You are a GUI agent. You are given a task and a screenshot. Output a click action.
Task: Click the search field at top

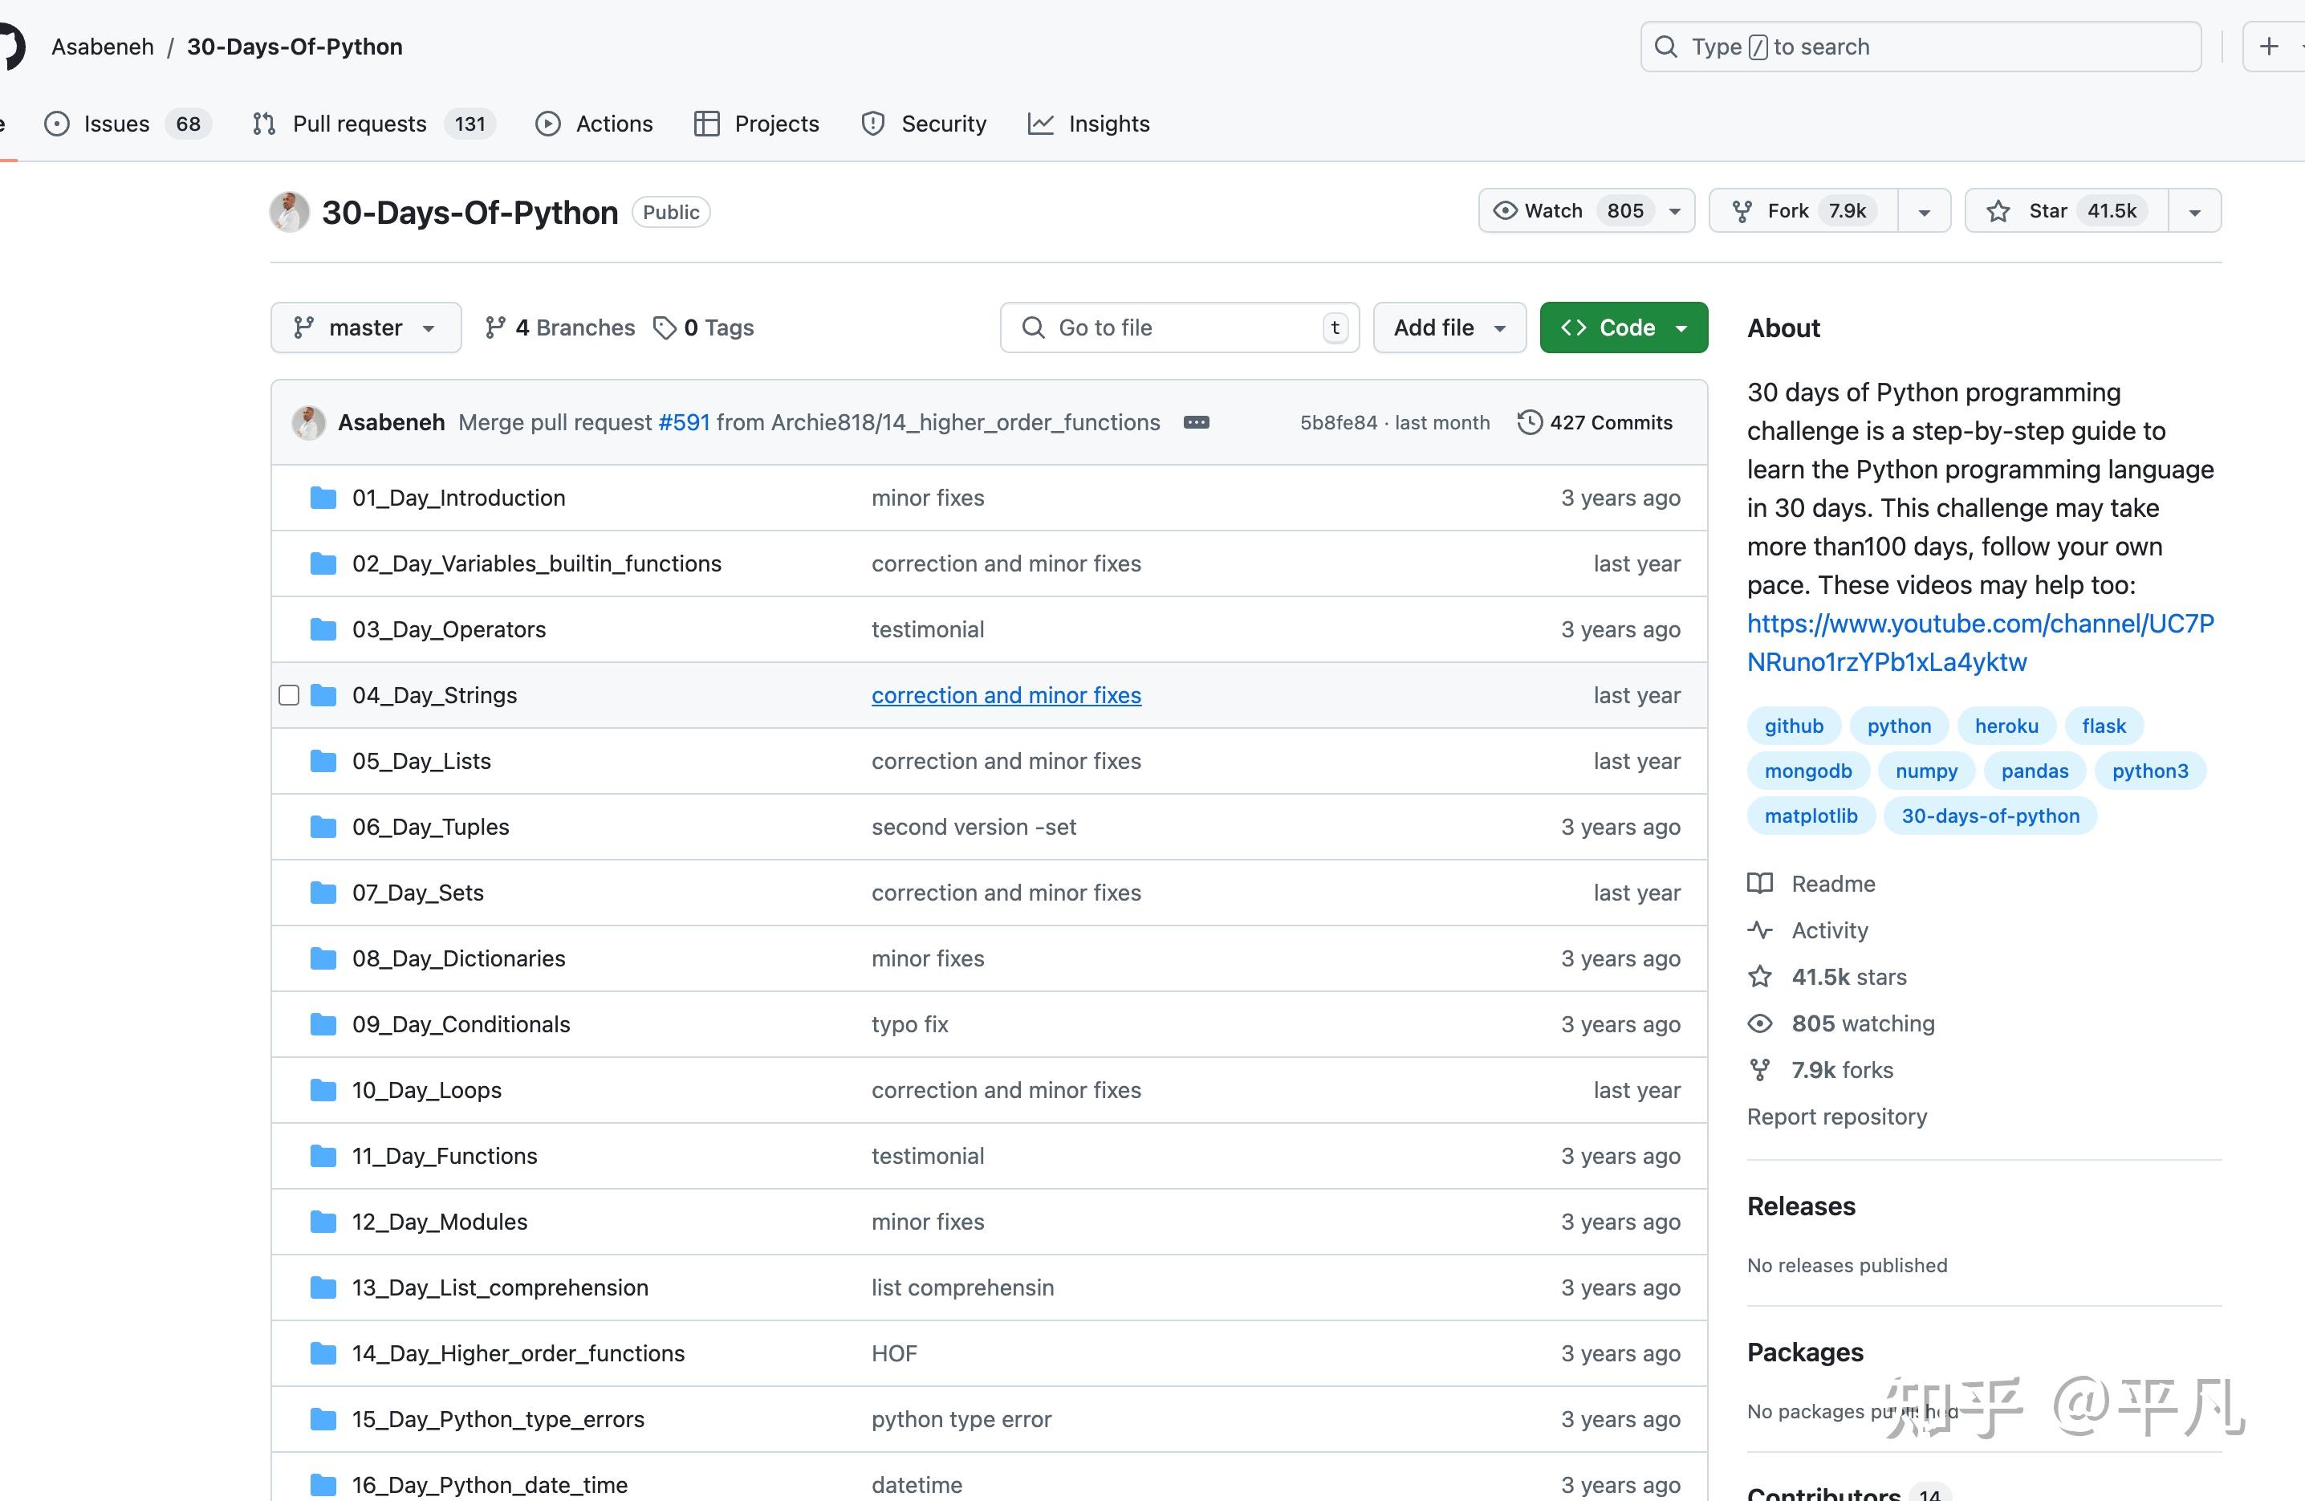coord(1921,47)
